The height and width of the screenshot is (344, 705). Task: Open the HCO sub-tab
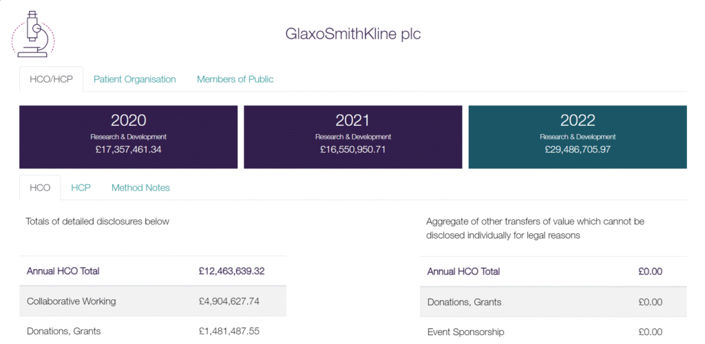[40, 187]
